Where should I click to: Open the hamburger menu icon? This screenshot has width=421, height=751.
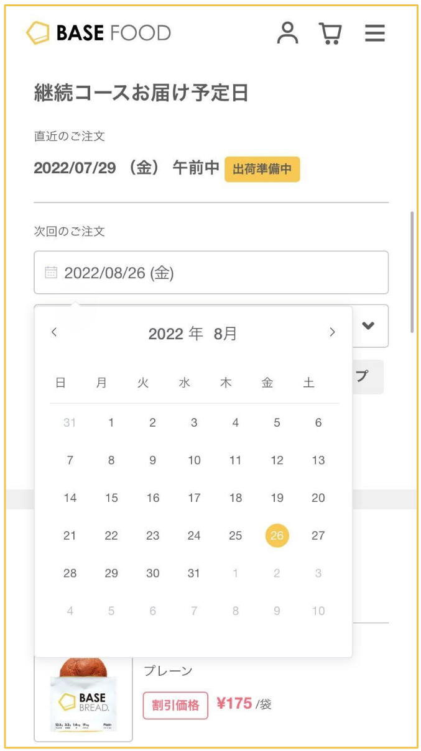(x=375, y=33)
